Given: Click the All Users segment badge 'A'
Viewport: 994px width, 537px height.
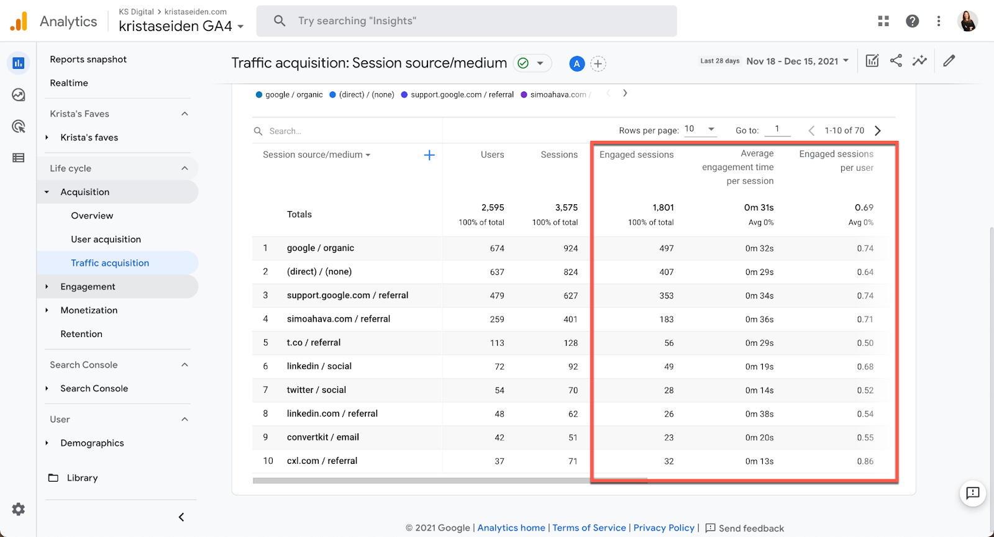Looking at the screenshot, I should click(x=577, y=63).
